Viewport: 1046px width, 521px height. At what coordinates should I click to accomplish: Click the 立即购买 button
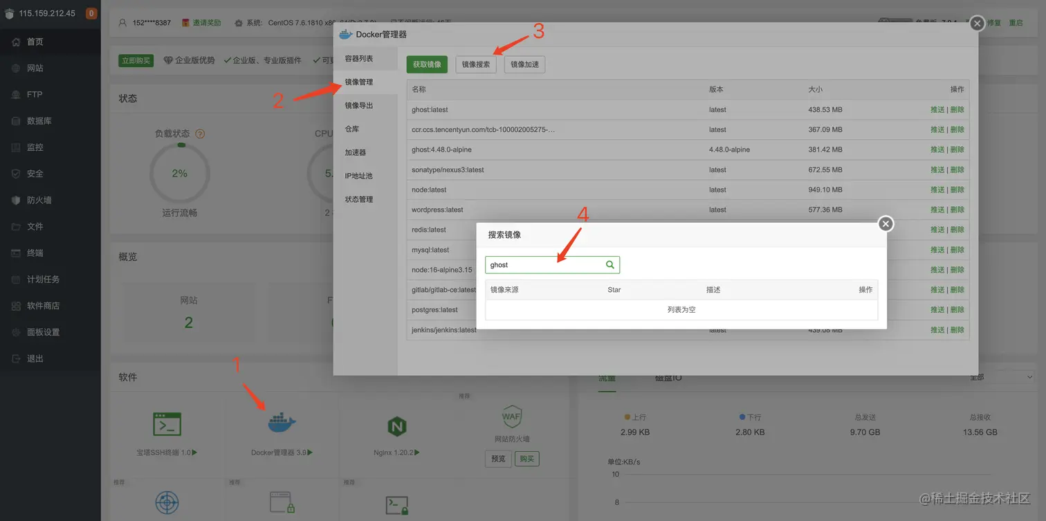(136, 60)
